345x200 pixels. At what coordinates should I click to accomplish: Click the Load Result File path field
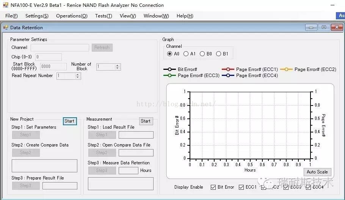pos(136,135)
